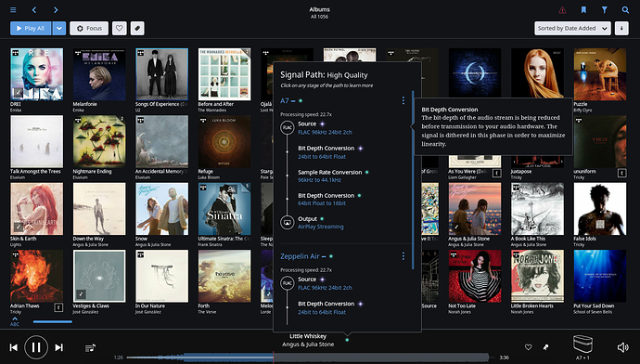Click the AirPlay output circle icon
This screenshot has width=640, height=364.
point(288,222)
